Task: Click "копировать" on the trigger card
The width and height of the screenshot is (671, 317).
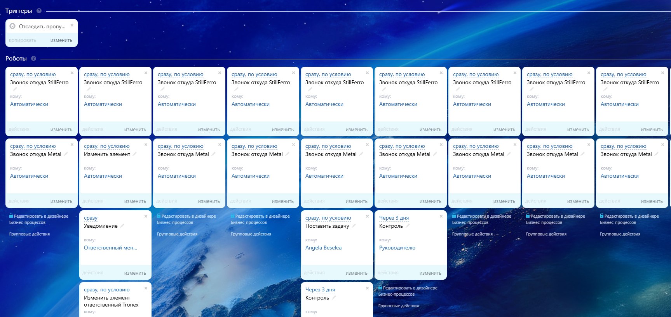Action: point(23,40)
